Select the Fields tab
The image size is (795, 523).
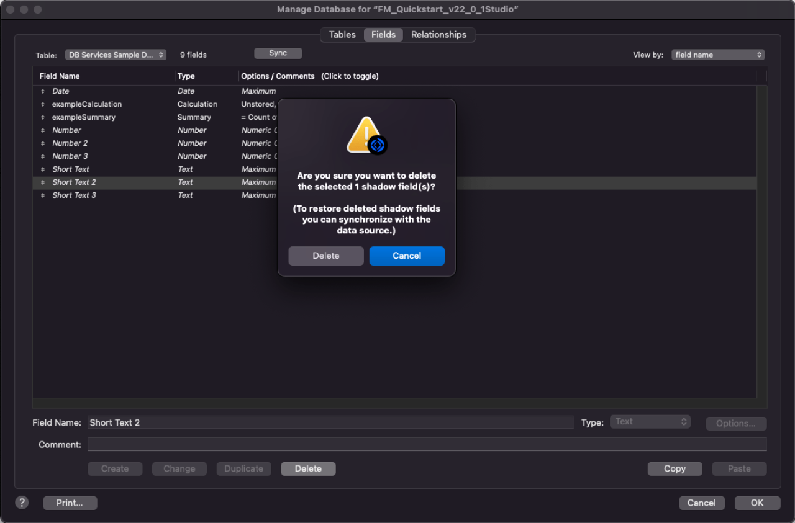click(x=383, y=35)
